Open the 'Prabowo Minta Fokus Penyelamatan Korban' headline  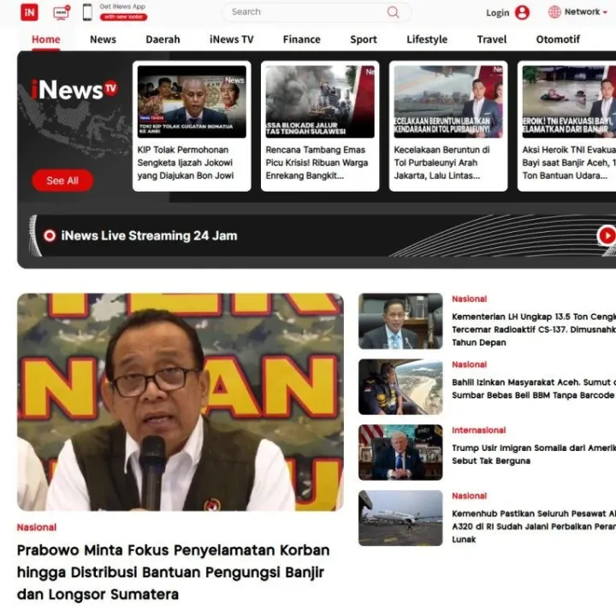(x=173, y=572)
